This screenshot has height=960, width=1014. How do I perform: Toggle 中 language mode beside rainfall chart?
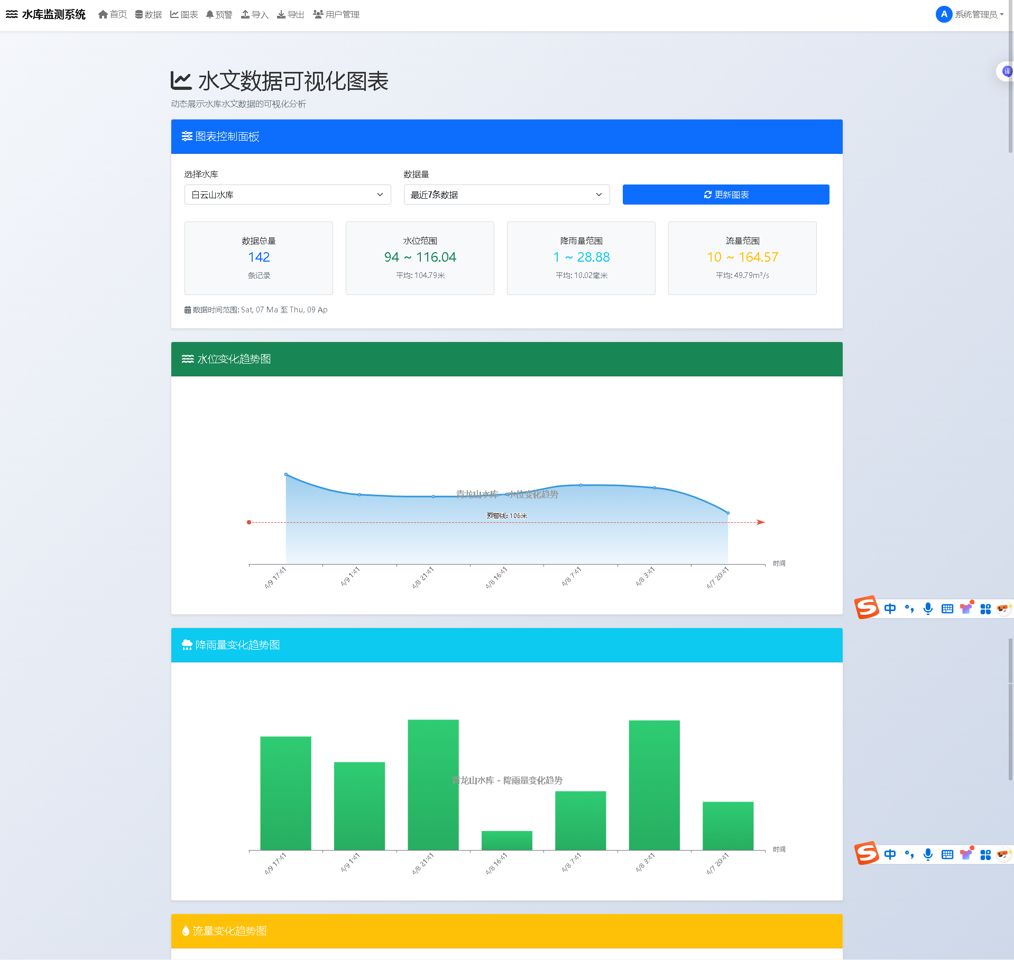click(890, 854)
